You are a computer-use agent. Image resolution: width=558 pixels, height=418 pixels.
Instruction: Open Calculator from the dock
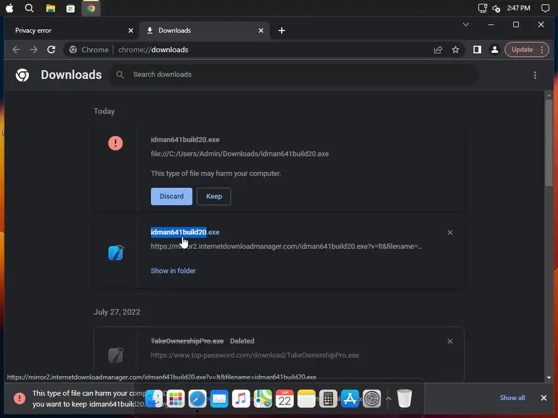tap(327, 398)
